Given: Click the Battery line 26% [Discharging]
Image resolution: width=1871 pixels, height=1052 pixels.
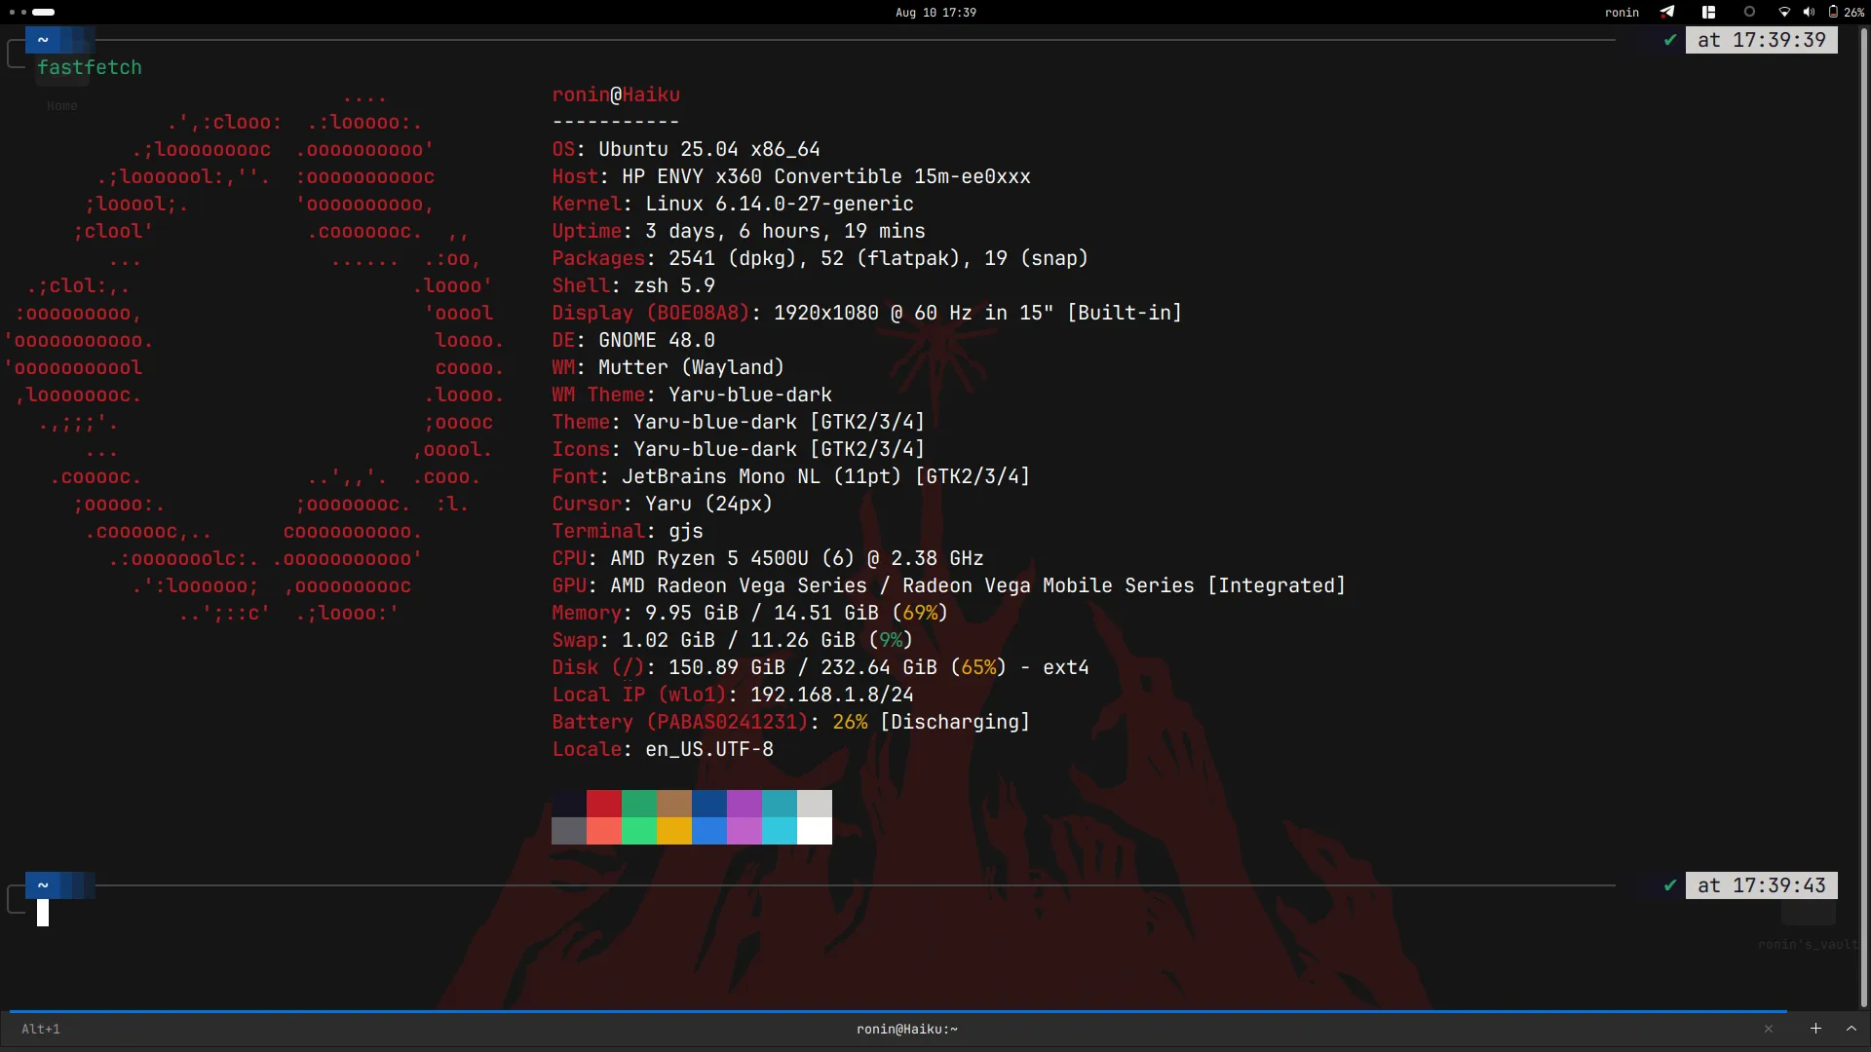Looking at the screenshot, I should coord(791,722).
